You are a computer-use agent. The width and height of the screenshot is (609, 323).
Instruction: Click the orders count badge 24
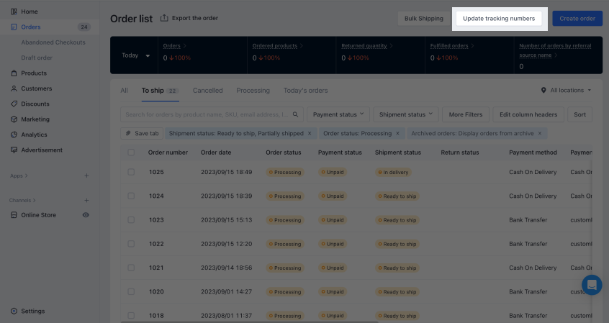84,27
